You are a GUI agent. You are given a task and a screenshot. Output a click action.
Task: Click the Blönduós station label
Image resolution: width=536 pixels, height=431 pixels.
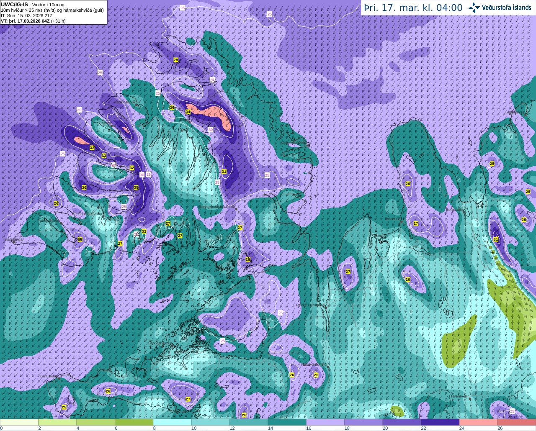[x=393, y=218]
